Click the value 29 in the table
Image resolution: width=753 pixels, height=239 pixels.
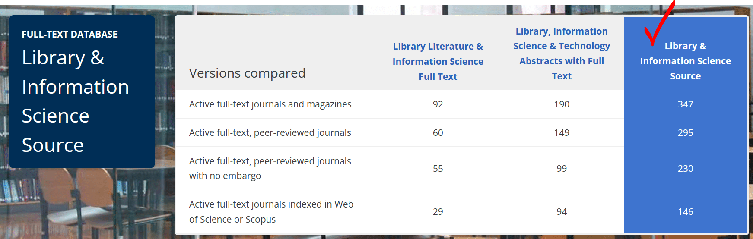(x=438, y=212)
